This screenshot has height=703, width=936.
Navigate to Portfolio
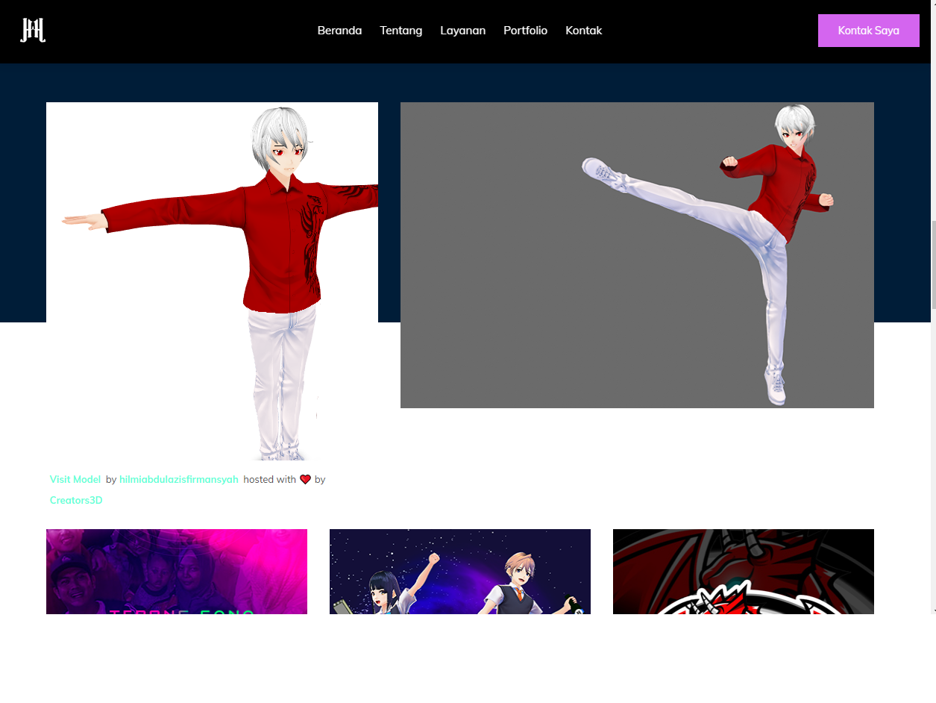tap(525, 31)
